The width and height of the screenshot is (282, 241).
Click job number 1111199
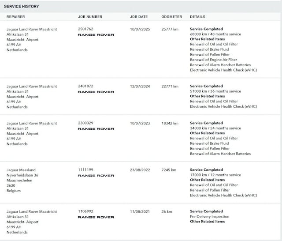pyautogui.click(x=85, y=169)
